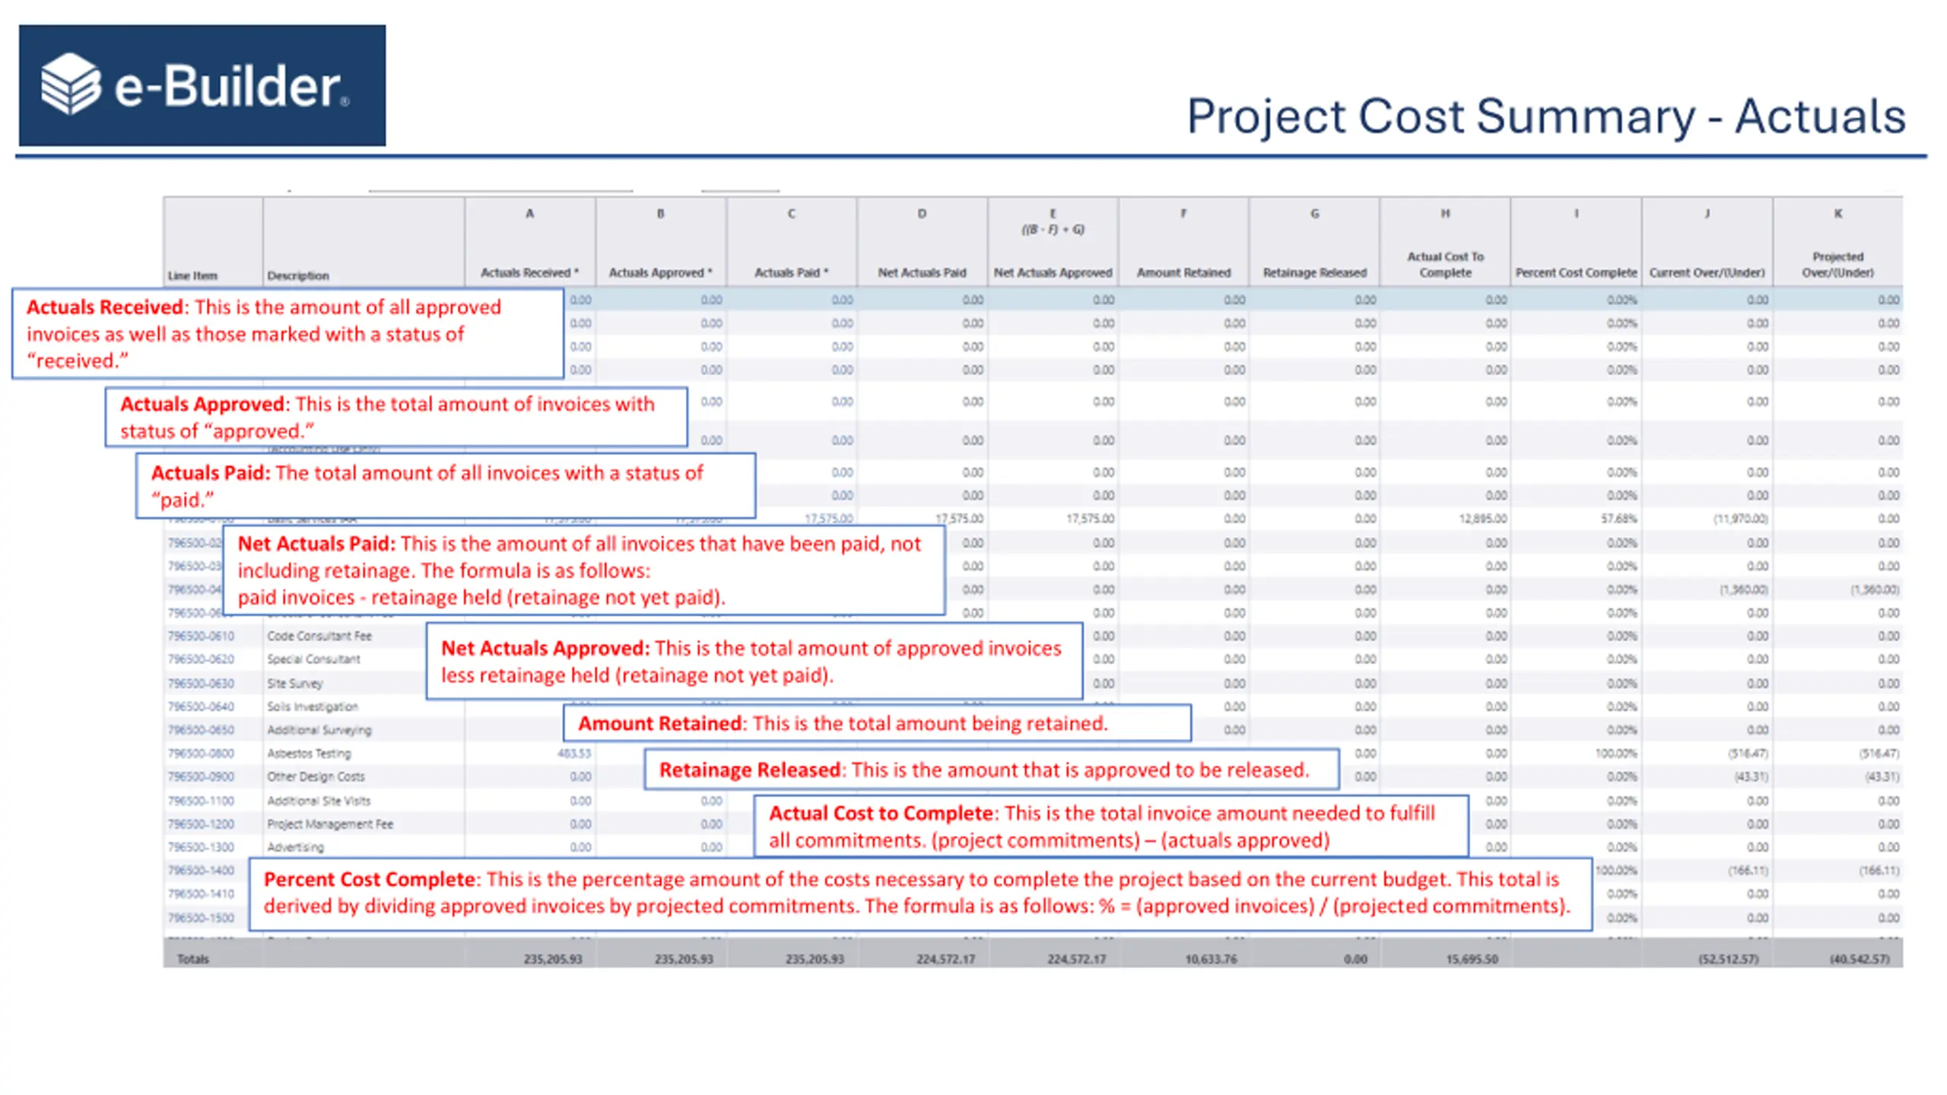This screenshot has height=1095, width=1947.
Task: Open line item 796500-0620 link
Action: tap(201, 659)
